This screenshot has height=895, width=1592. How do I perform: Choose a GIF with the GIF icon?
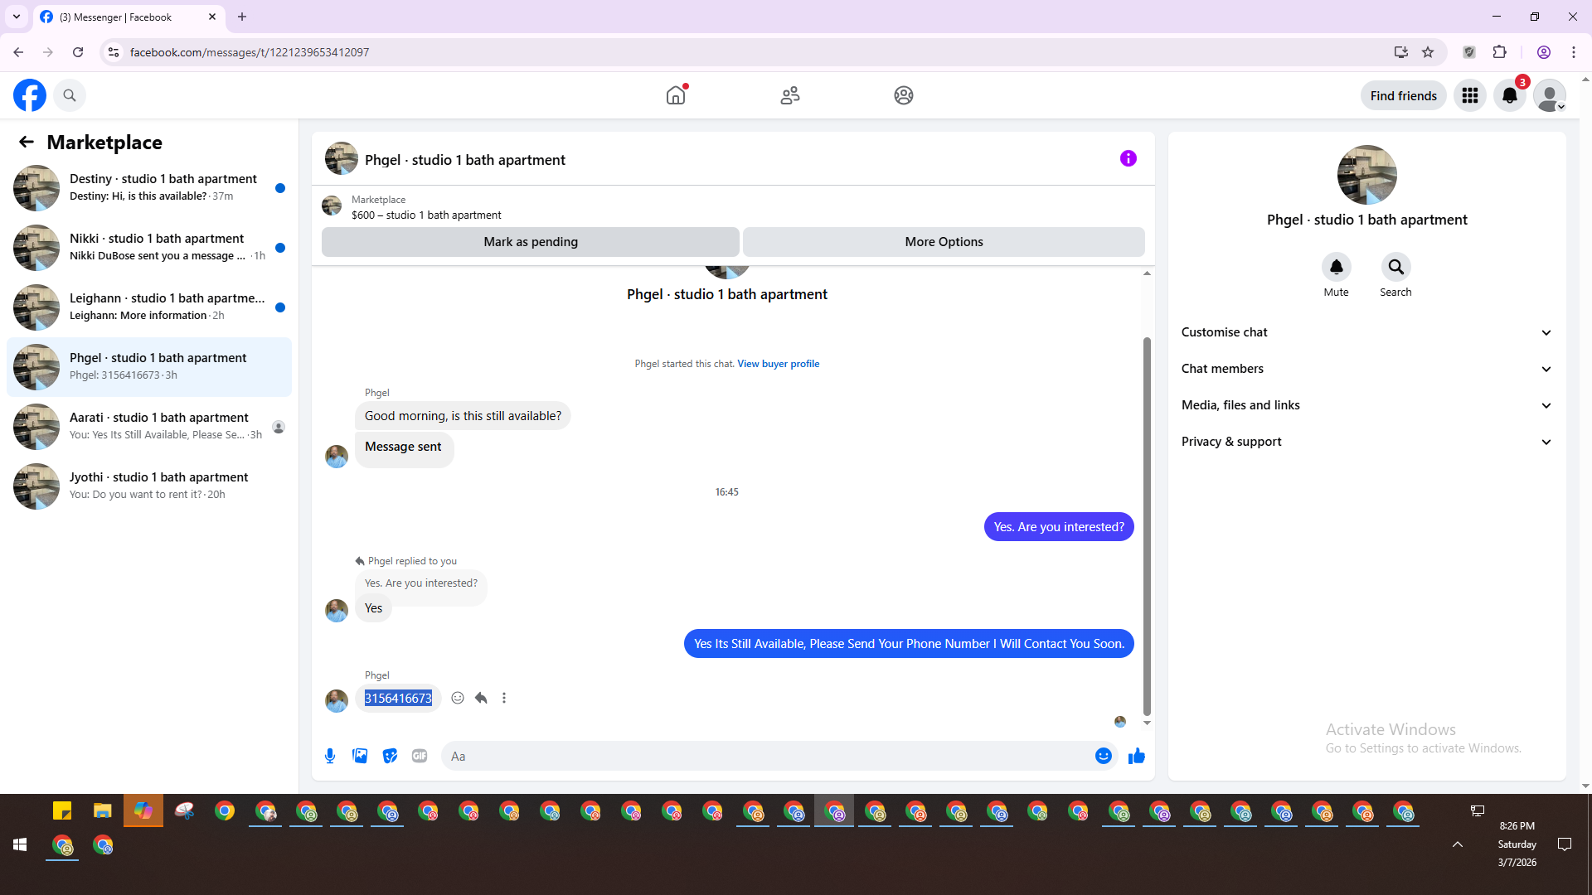420,756
